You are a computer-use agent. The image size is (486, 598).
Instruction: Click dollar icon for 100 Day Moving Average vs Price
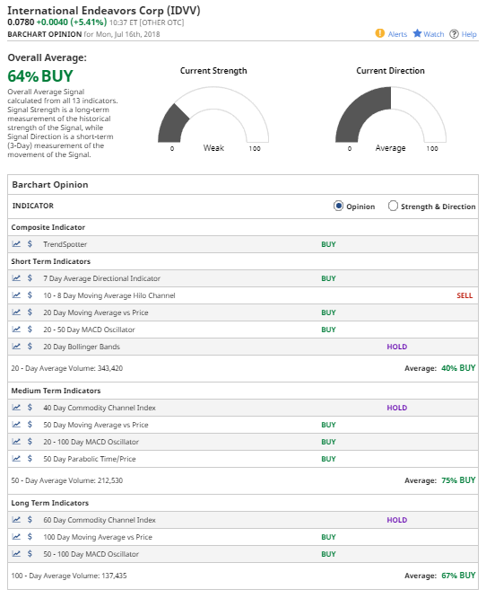[x=30, y=537]
